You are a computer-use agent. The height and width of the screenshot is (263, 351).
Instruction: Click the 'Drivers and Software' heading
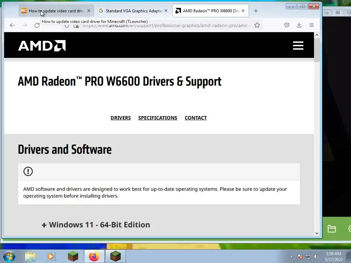click(x=65, y=149)
